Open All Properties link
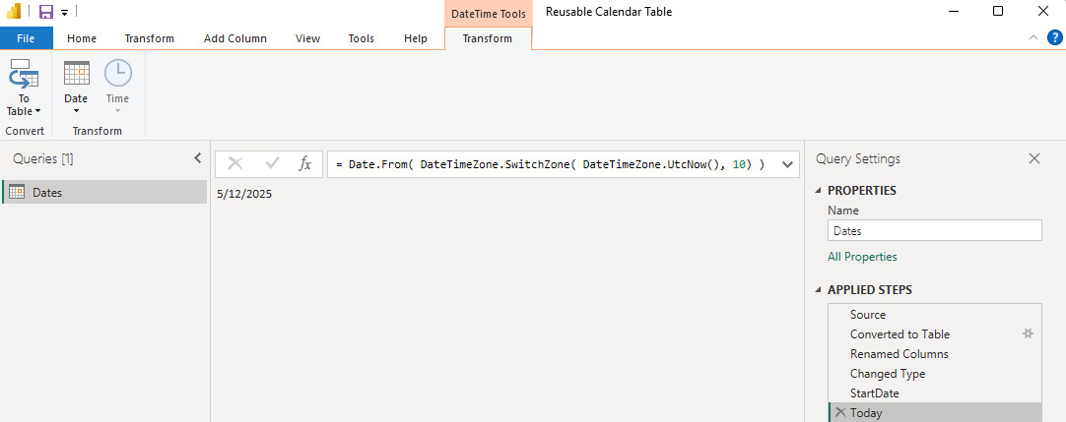The height and width of the screenshot is (422, 1066). point(862,257)
